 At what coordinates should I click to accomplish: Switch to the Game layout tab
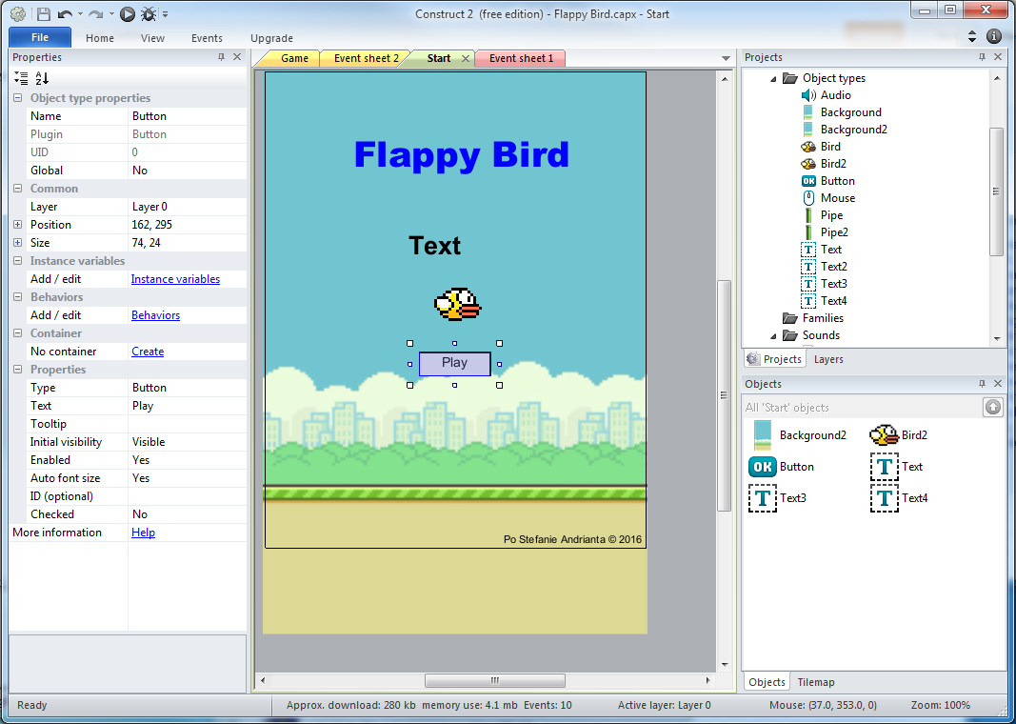(294, 58)
